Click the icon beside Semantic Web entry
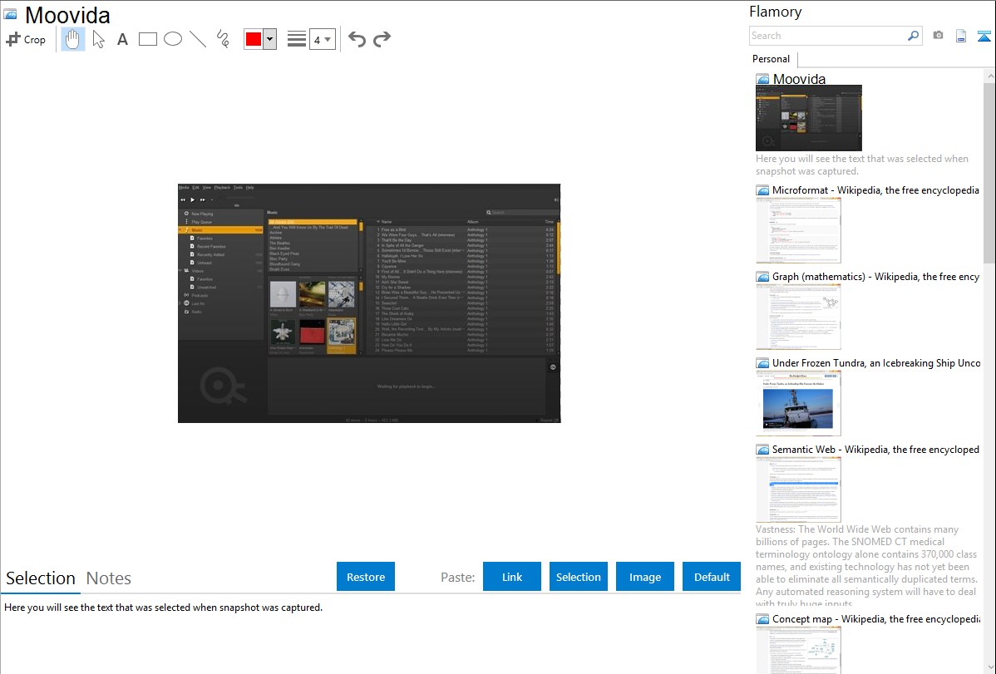 [763, 450]
